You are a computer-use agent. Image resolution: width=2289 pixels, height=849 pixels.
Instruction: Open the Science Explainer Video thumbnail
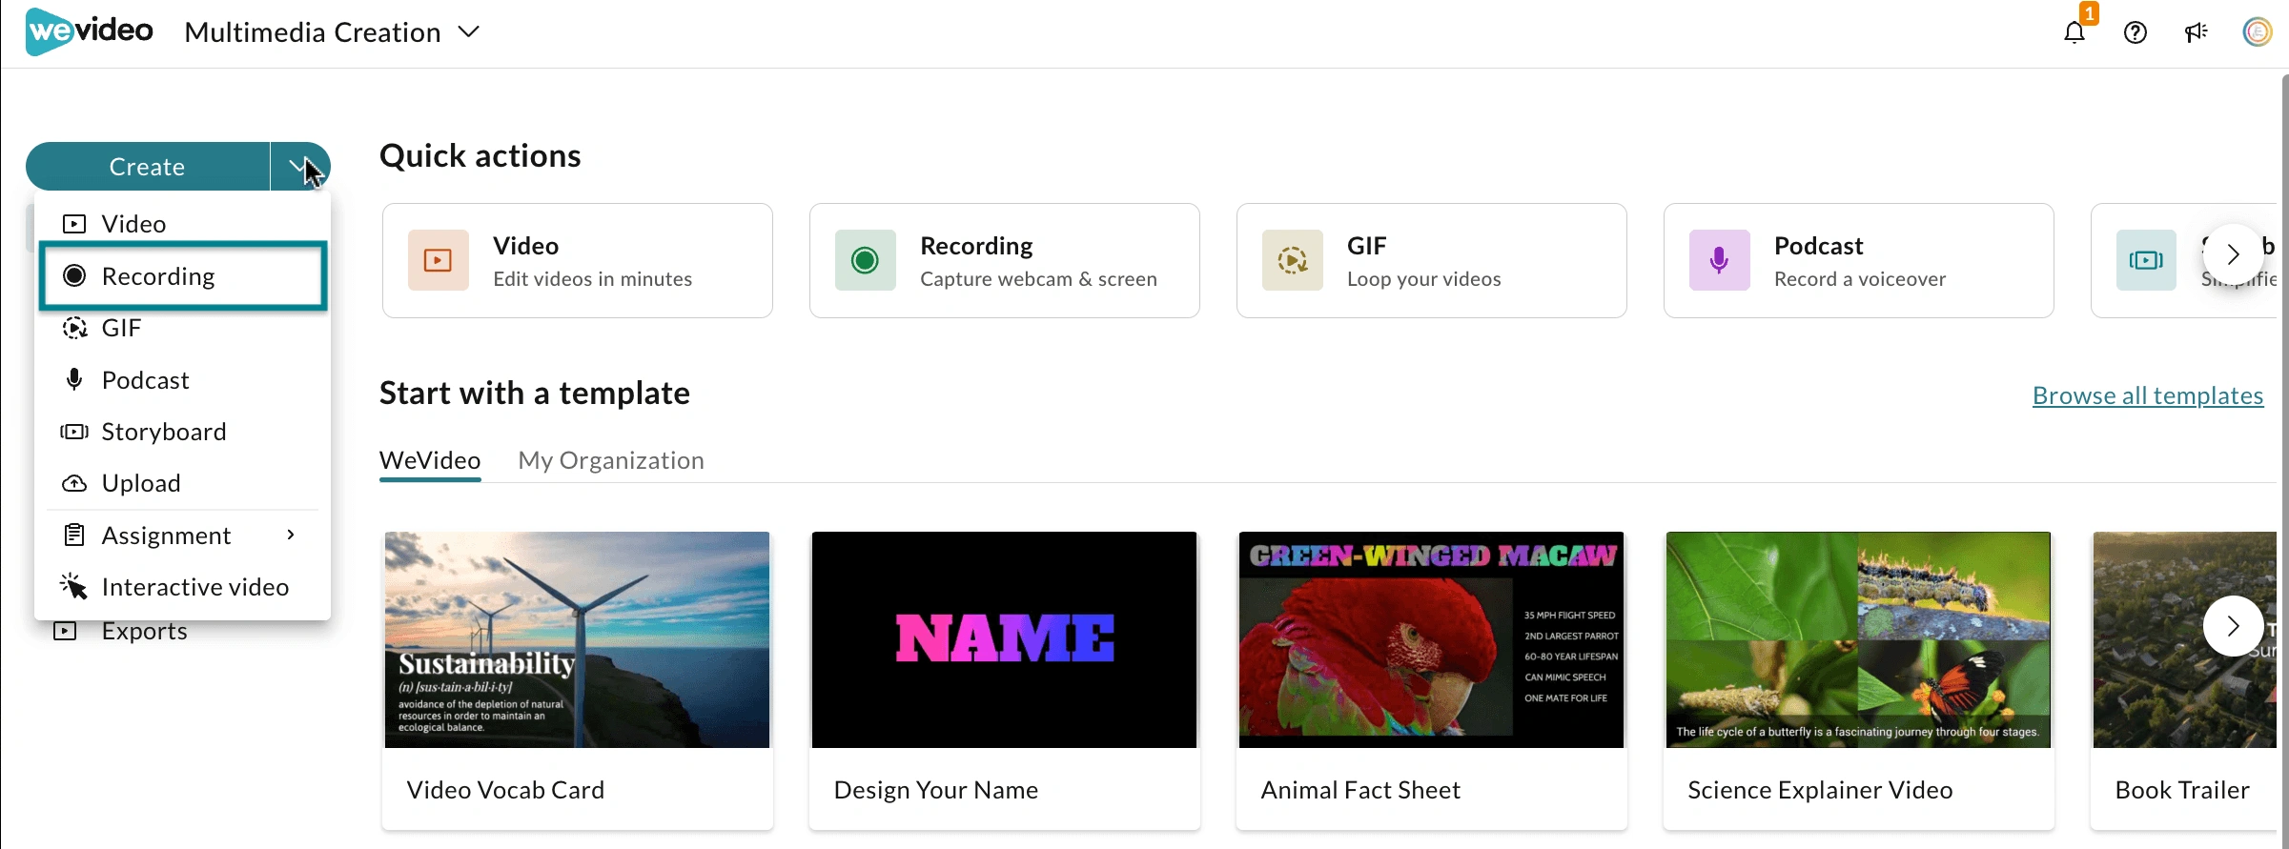click(1858, 639)
